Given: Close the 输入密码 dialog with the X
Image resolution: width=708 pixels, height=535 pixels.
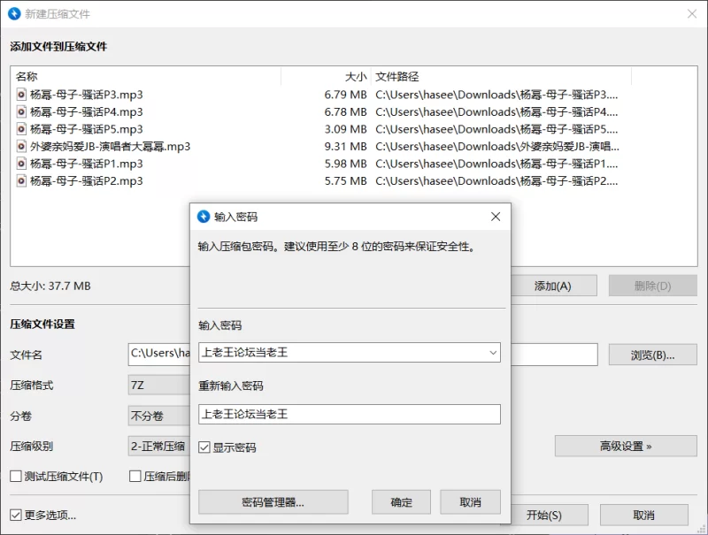Looking at the screenshot, I should 496,217.
